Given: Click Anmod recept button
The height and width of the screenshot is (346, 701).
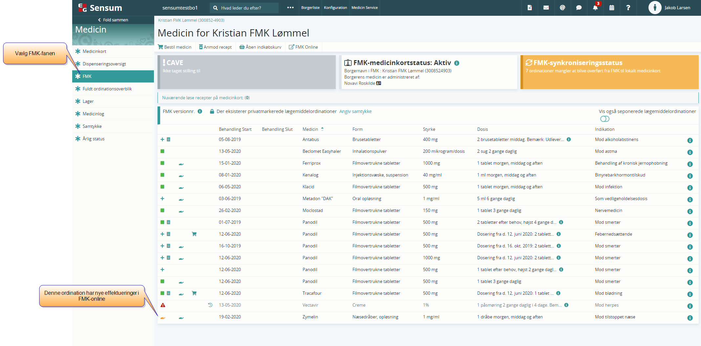Looking at the screenshot, I should (x=215, y=47).
